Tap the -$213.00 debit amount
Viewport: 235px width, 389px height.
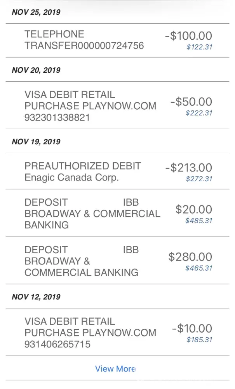click(188, 168)
